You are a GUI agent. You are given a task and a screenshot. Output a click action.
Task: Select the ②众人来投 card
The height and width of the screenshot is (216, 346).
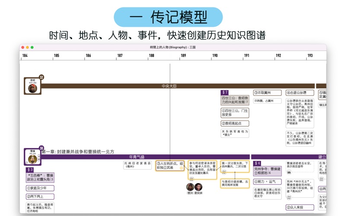coord(300,207)
